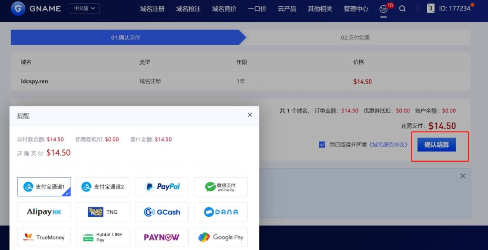Open the 域名竞价 menu
This screenshot has width=488, height=250.
coord(224,9)
